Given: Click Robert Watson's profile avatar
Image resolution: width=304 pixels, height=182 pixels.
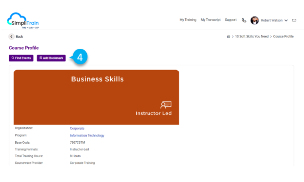Looking at the screenshot, I should coord(254,20).
